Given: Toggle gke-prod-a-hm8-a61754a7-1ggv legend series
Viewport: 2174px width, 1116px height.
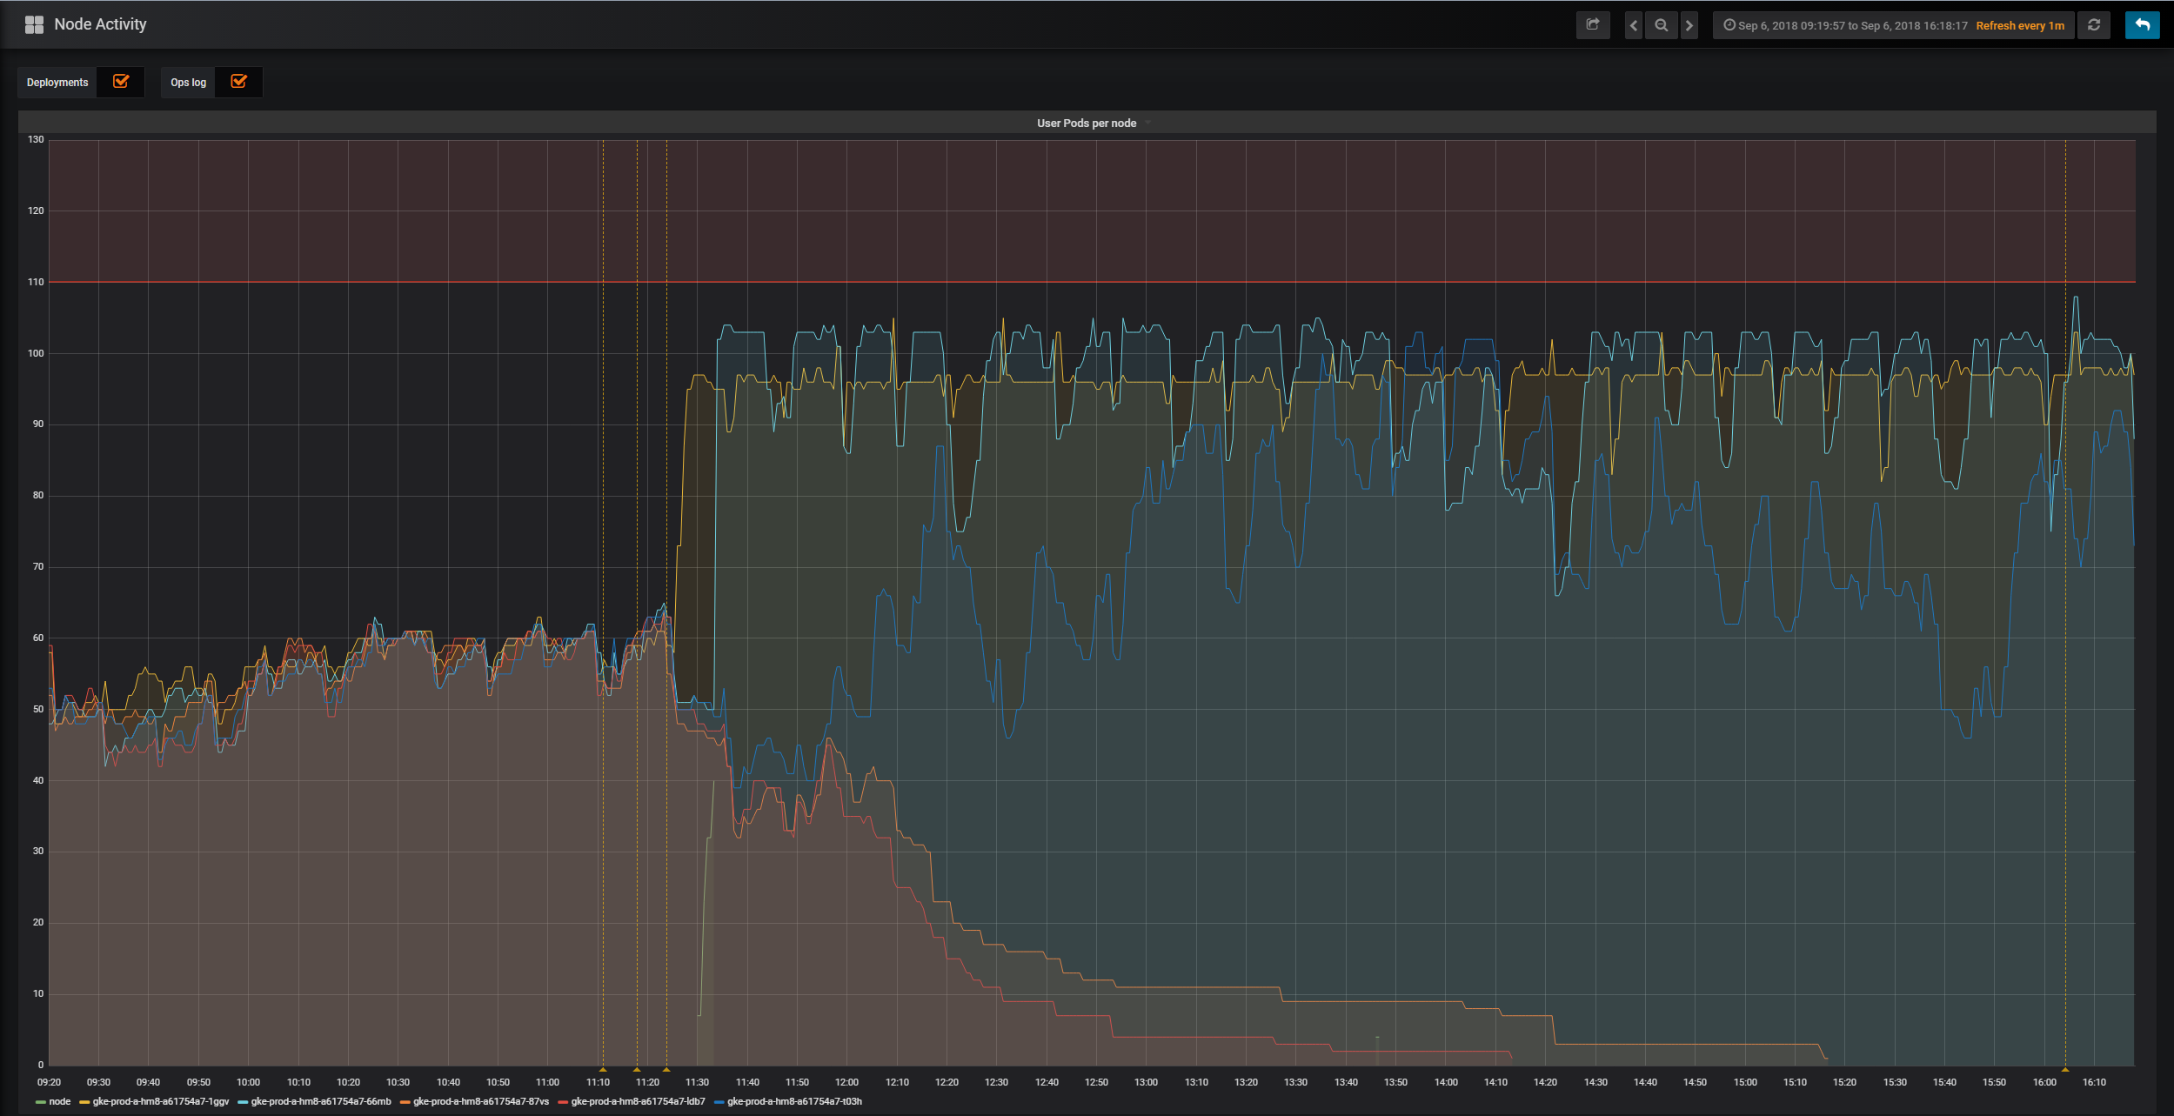Looking at the screenshot, I should click(x=161, y=1101).
